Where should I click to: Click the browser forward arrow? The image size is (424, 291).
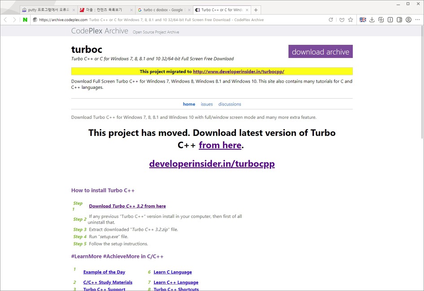pyautogui.click(x=15, y=20)
